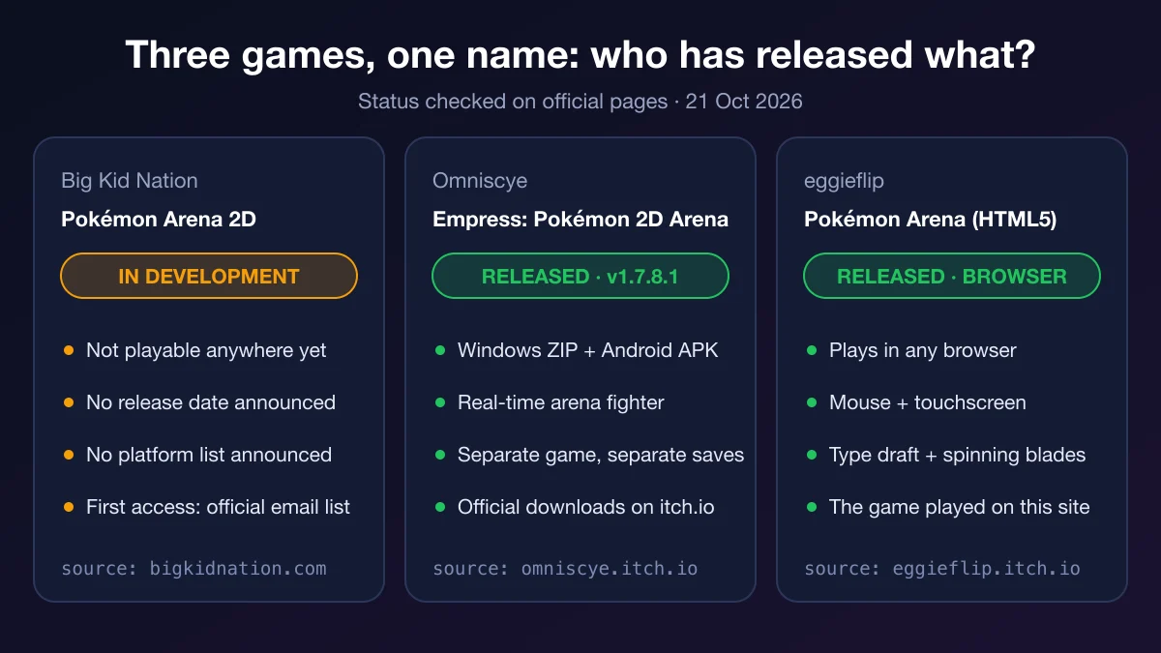Select "First access: official email list" line

(x=218, y=507)
